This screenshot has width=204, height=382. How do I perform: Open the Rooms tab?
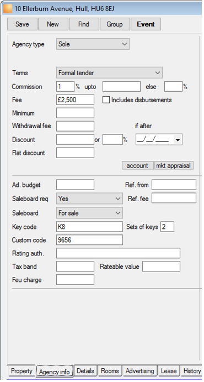pyautogui.click(x=110, y=371)
